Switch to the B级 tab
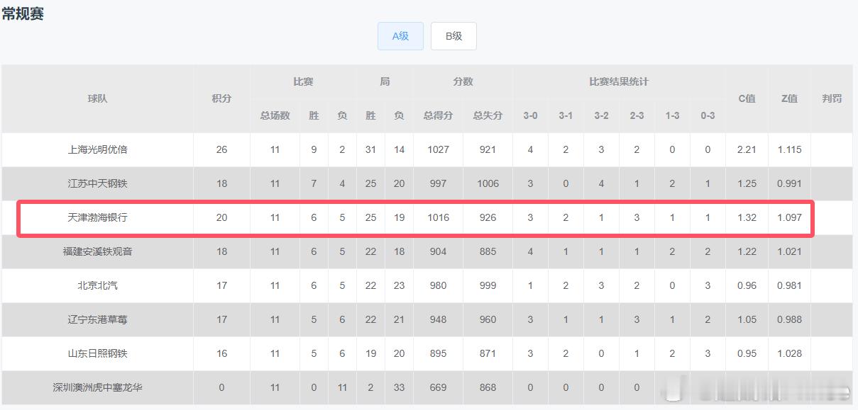This screenshot has width=858, height=410. [x=453, y=36]
